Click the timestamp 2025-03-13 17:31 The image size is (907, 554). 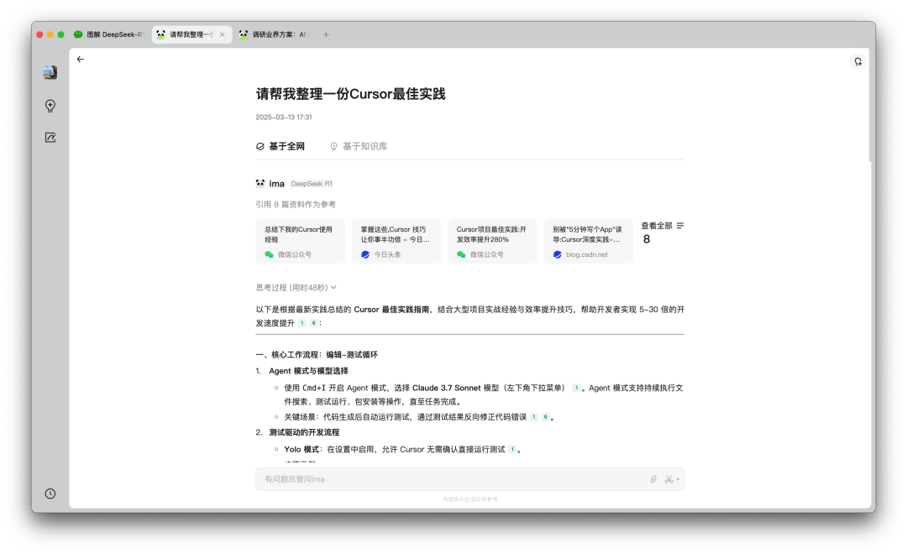(284, 117)
